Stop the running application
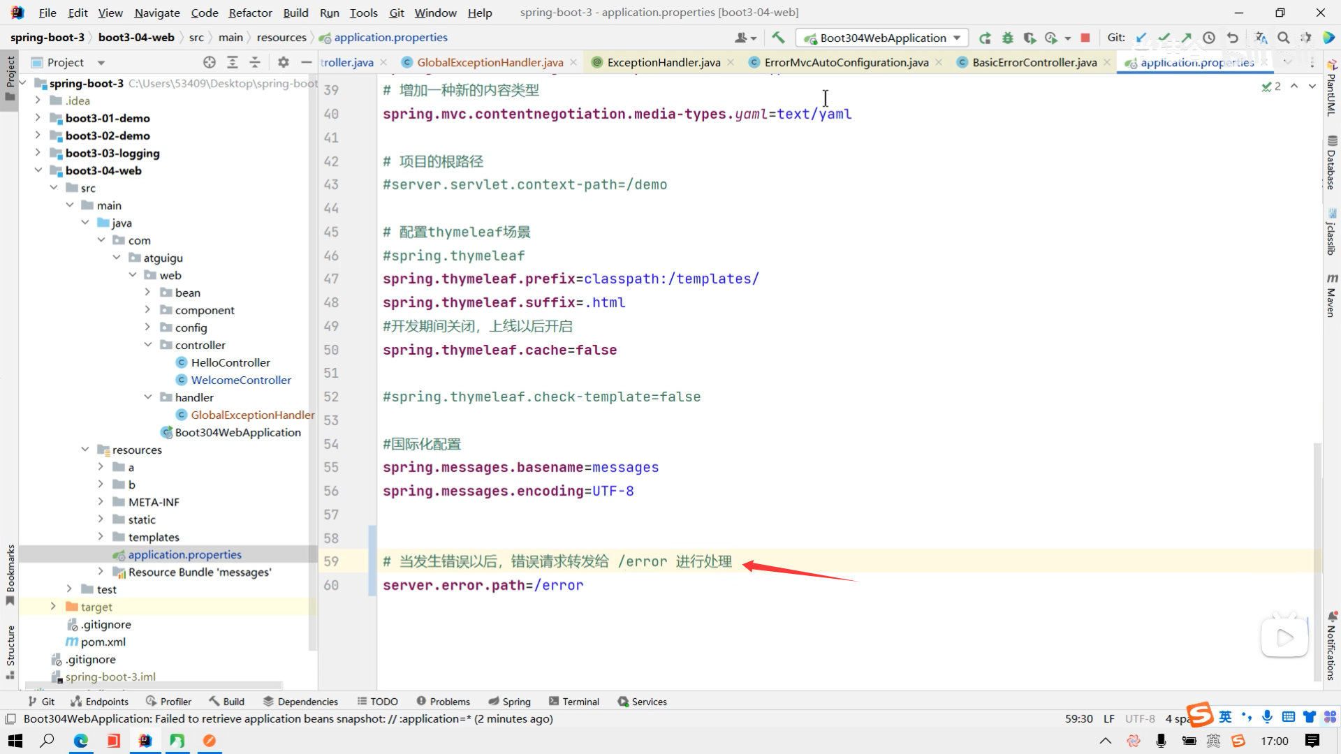The height and width of the screenshot is (754, 1341). [1085, 38]
